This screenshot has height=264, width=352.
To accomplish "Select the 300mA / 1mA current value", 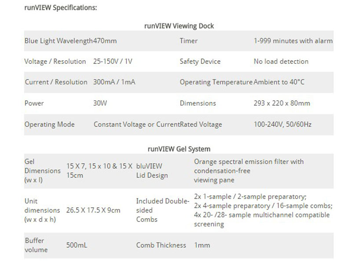I will [x=114, y=82].
